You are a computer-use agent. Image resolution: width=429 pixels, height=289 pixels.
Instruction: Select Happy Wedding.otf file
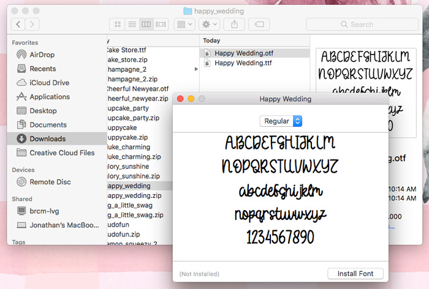click(255, 53)
